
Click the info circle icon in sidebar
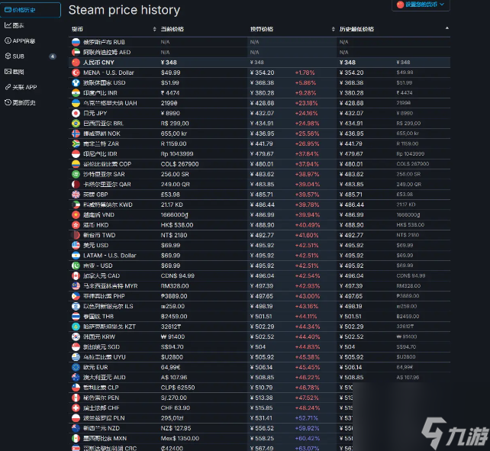[x=8, y=40]
